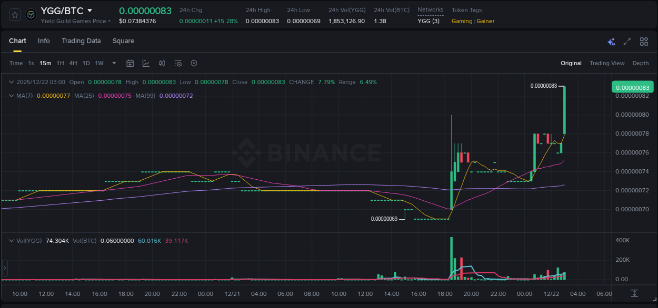Open the Trading Data tab
Screen dimensions: 658x308
(x=81, y=41)
